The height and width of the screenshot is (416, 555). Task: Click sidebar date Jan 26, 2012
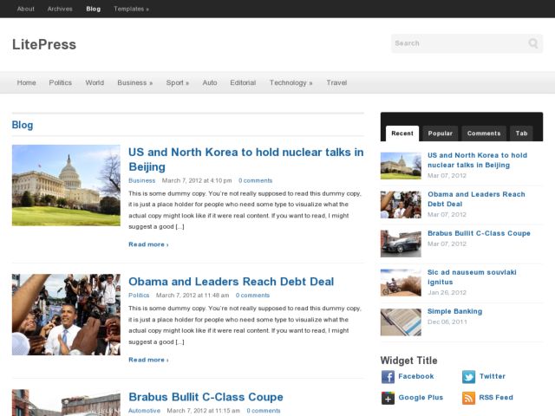(x=447, y=293)
